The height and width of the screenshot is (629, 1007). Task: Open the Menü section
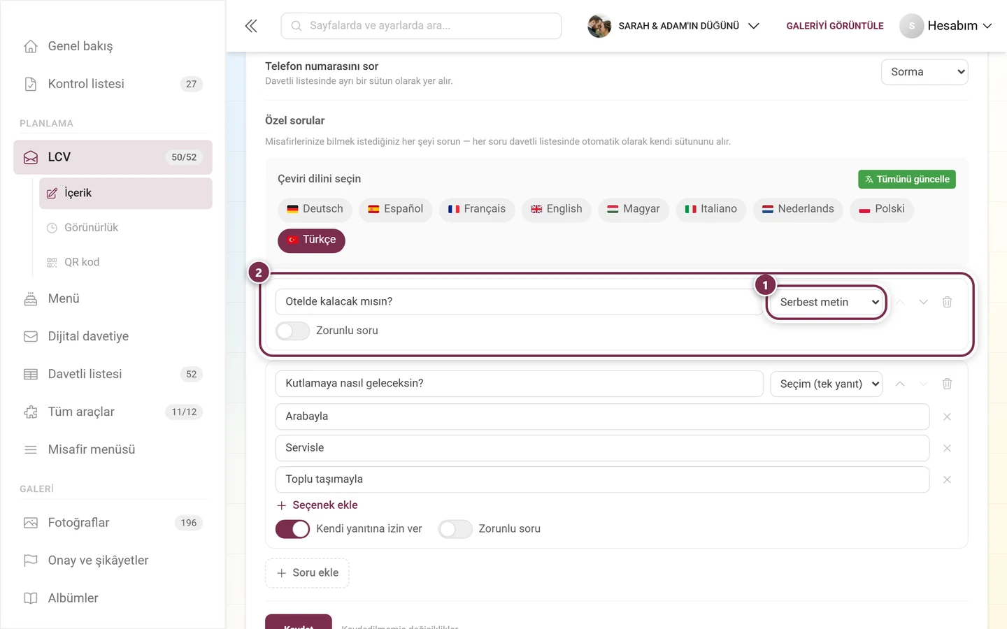click(113, 298)
